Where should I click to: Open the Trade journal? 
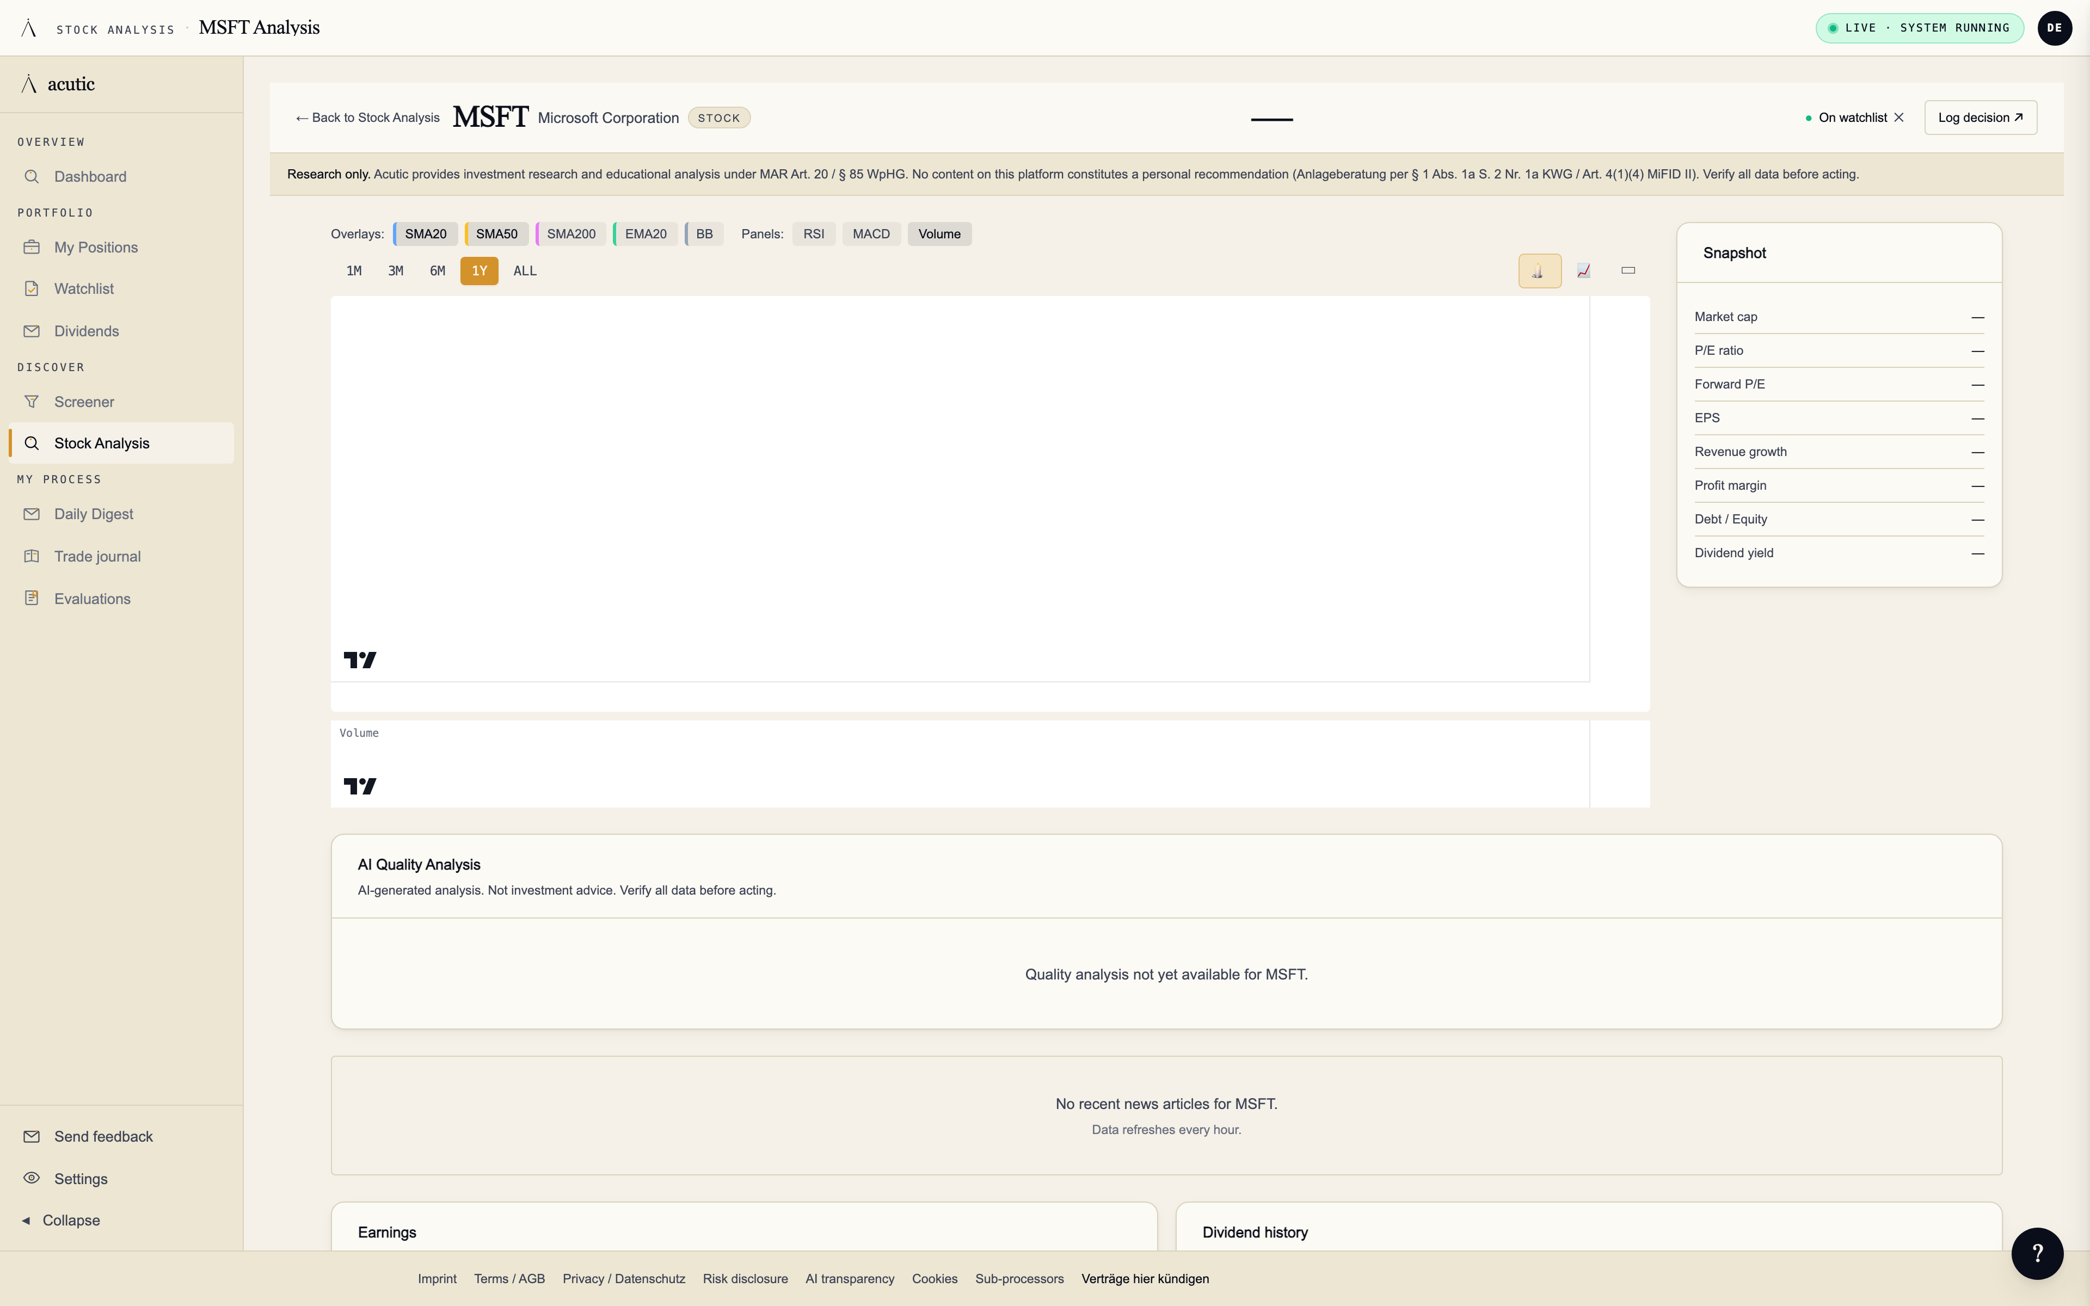(x=121, y=556)
